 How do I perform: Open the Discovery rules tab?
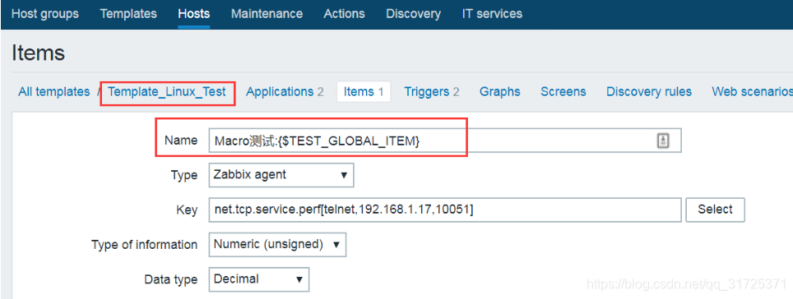[x=649, y=92]
